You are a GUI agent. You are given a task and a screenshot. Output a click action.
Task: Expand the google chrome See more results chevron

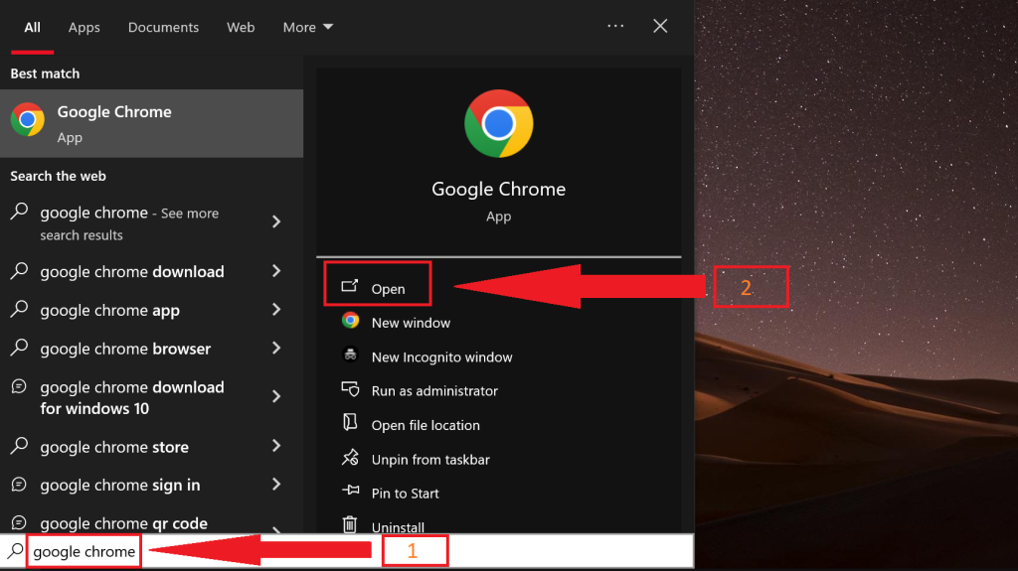point(276,221)
